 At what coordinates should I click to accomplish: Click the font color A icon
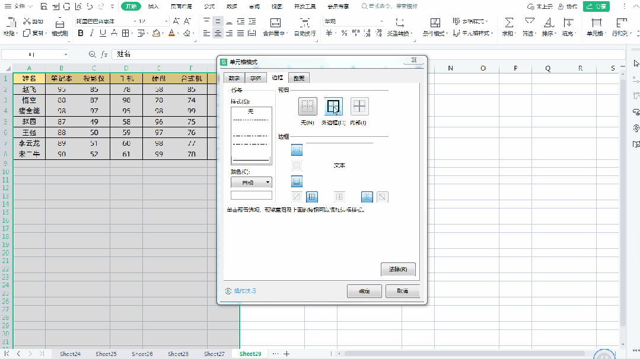(x=171, y=33)
